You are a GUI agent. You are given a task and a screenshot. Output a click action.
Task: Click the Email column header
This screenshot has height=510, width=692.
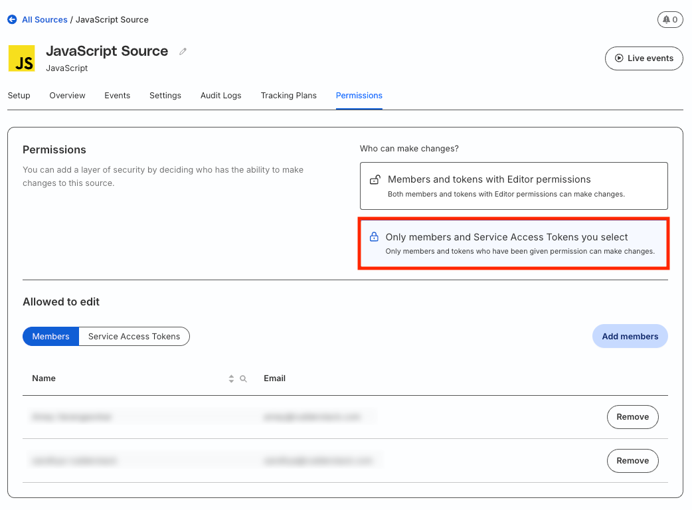click(274, 378)
